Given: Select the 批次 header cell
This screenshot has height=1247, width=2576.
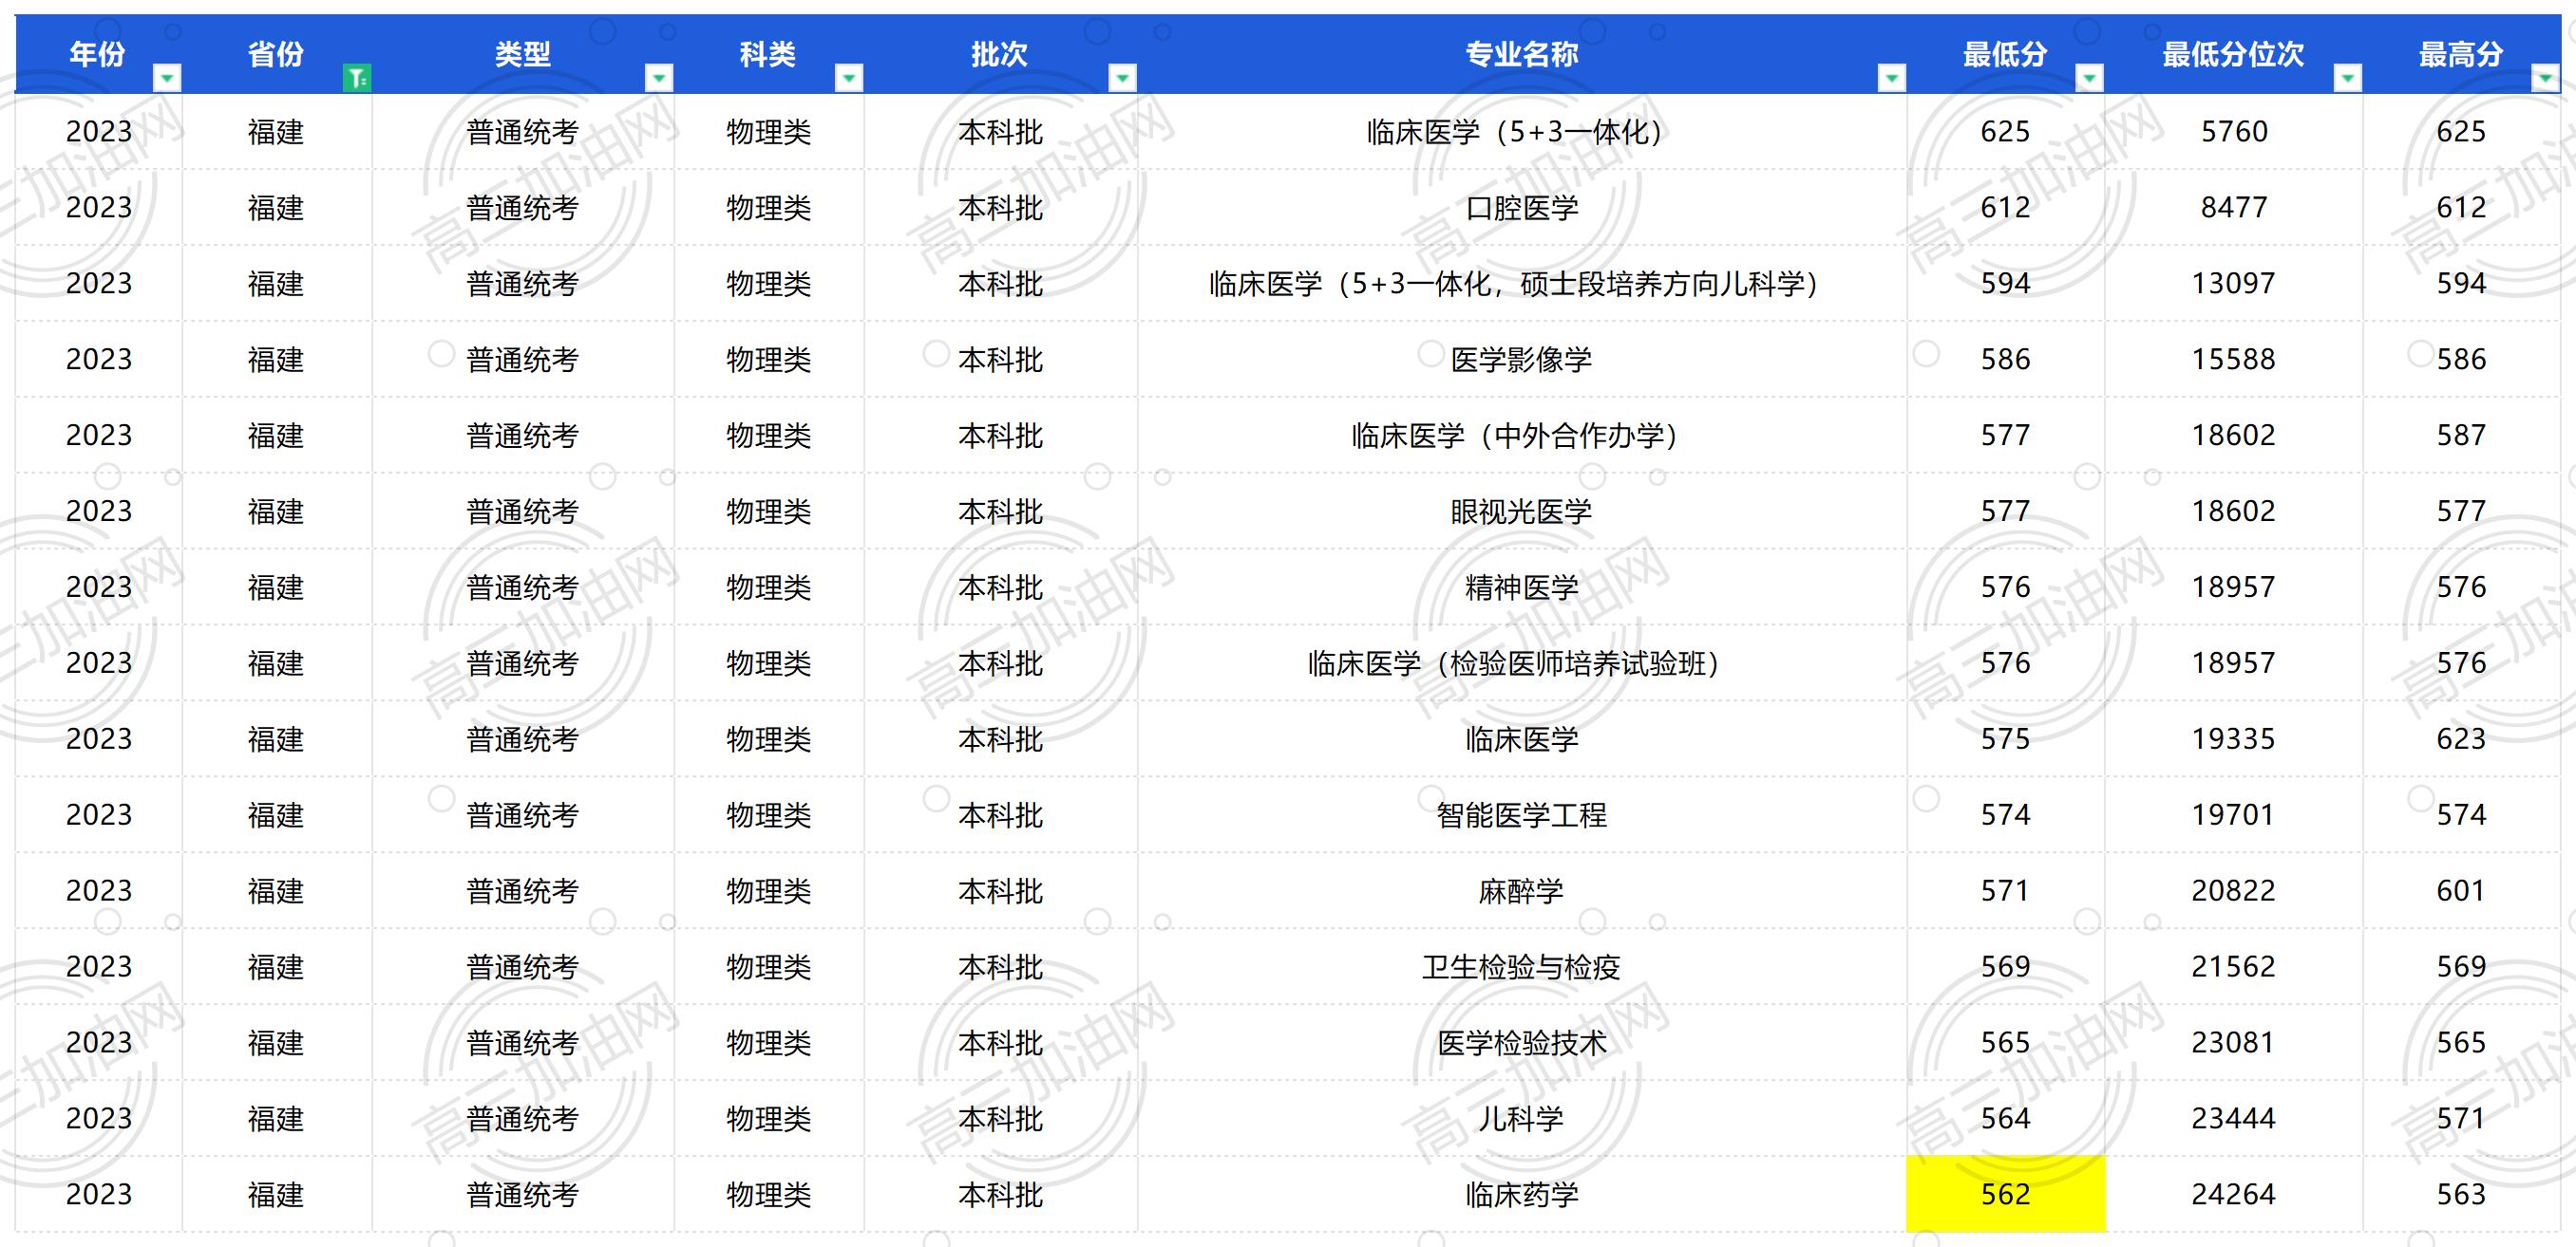Looking at the screenshot, I should point(1001,54).
